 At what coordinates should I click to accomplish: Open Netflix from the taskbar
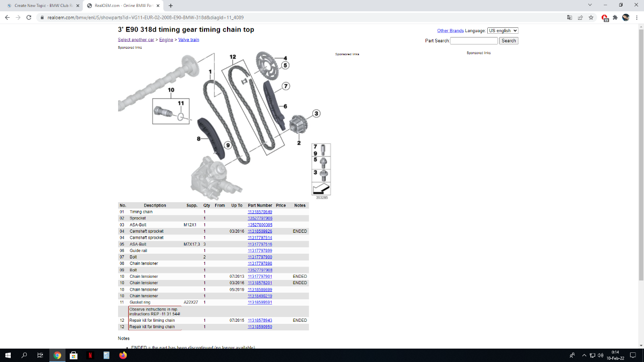point(90,355)
